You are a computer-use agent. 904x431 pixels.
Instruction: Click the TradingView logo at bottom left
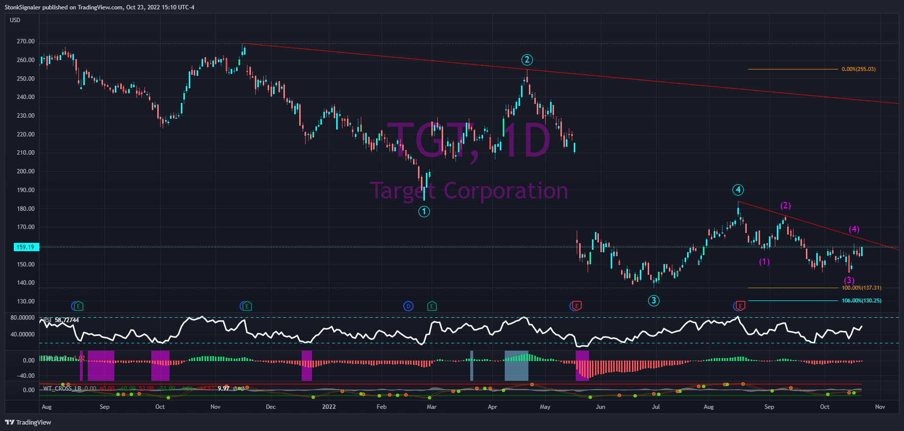[28, 422]
